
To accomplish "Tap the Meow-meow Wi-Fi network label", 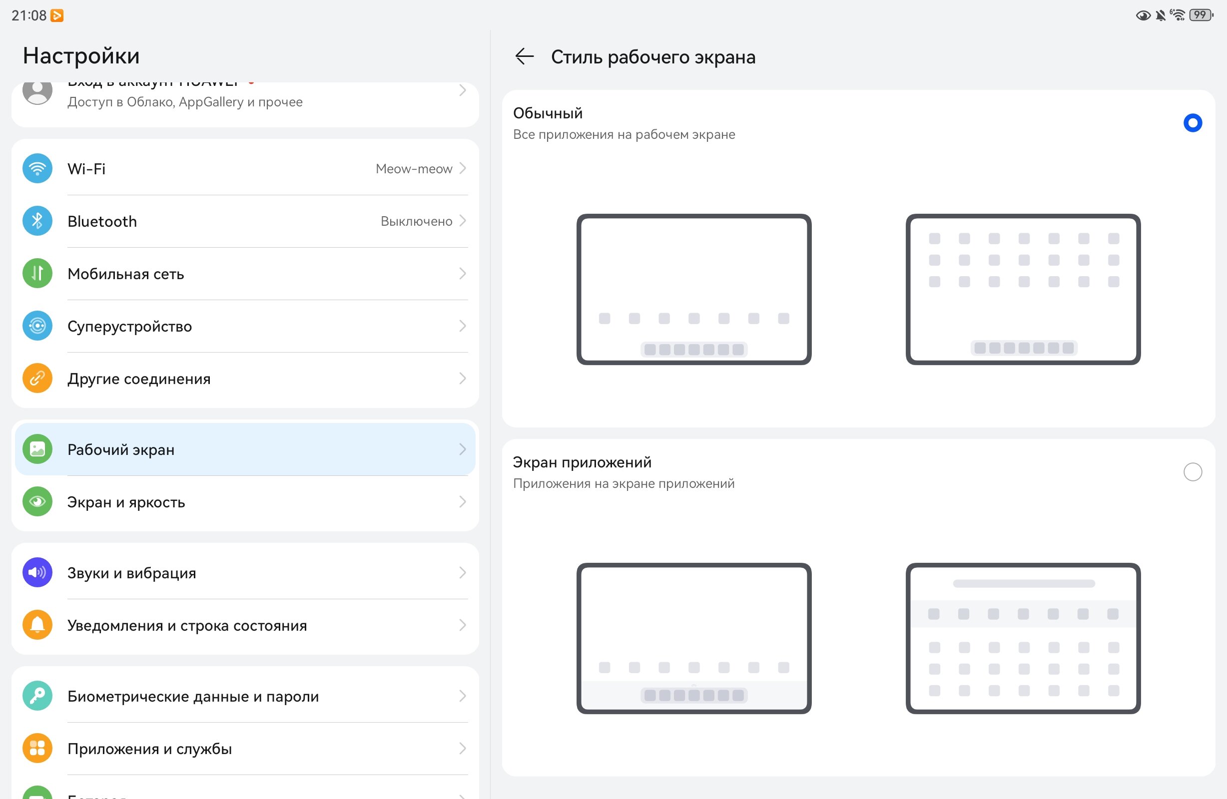I will click(x=414, y=169).
